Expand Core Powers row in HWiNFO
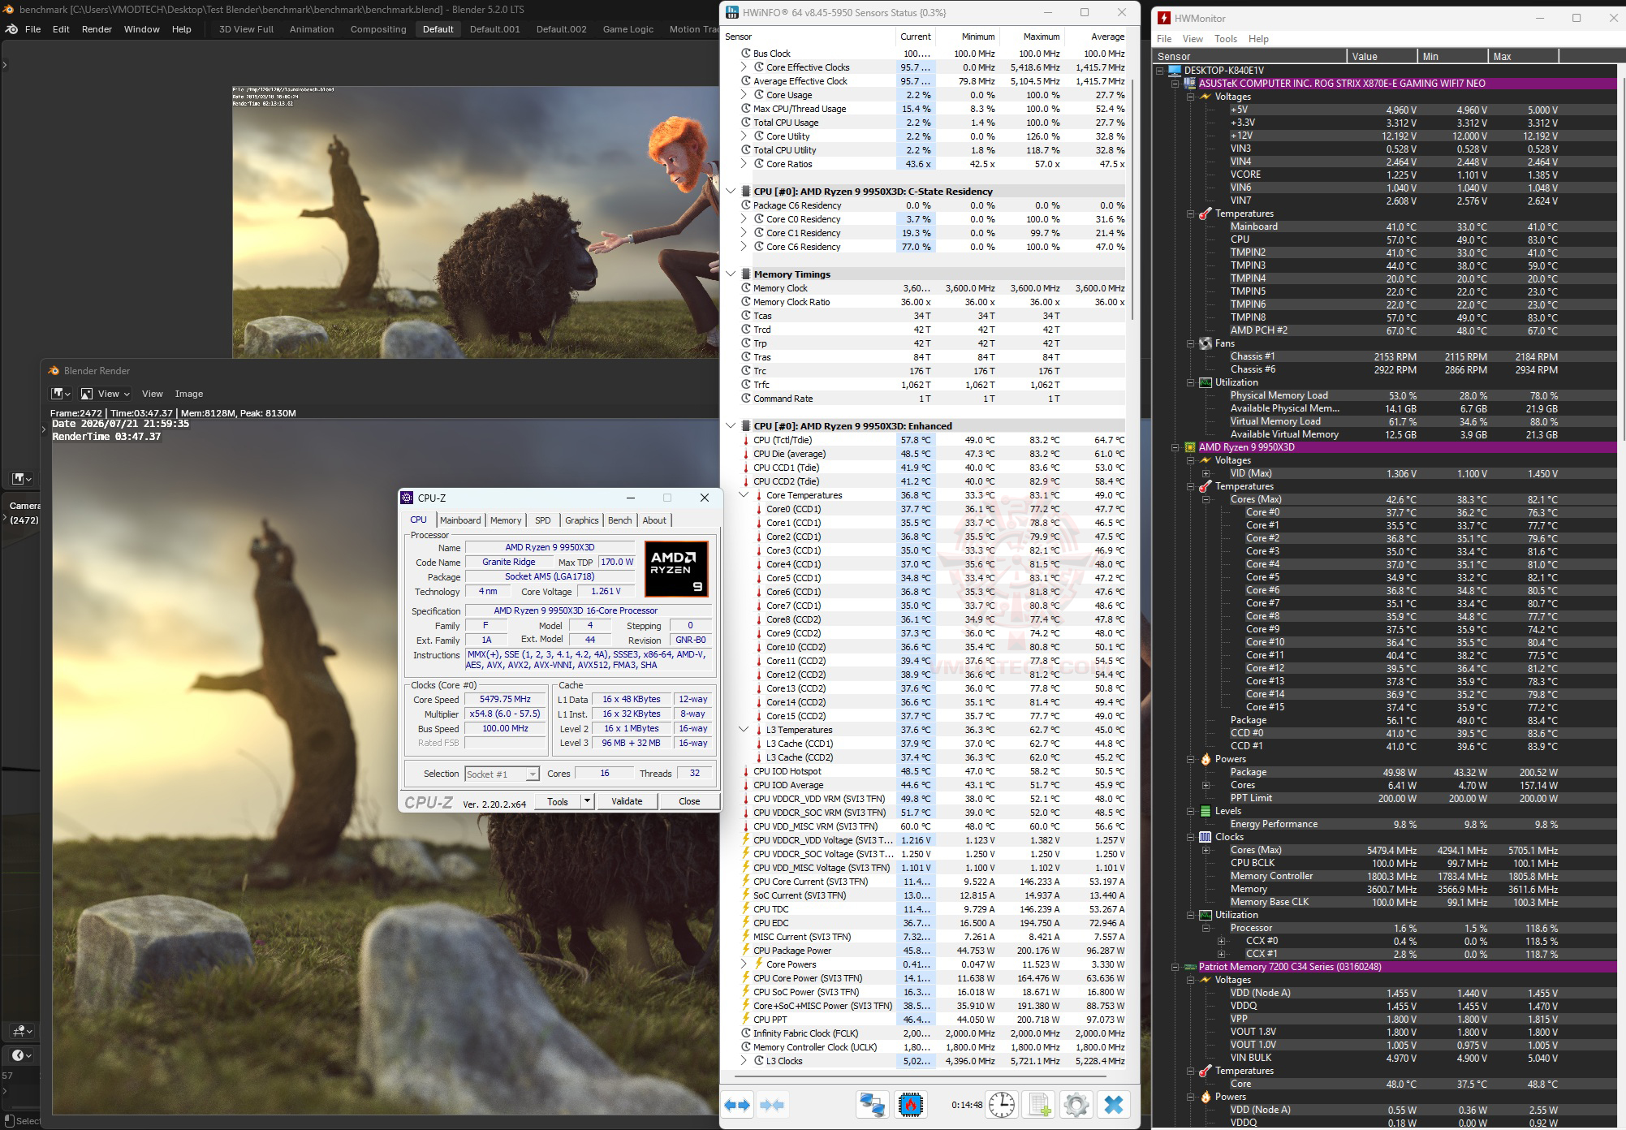1626x1130 pixels. (744, 964)
